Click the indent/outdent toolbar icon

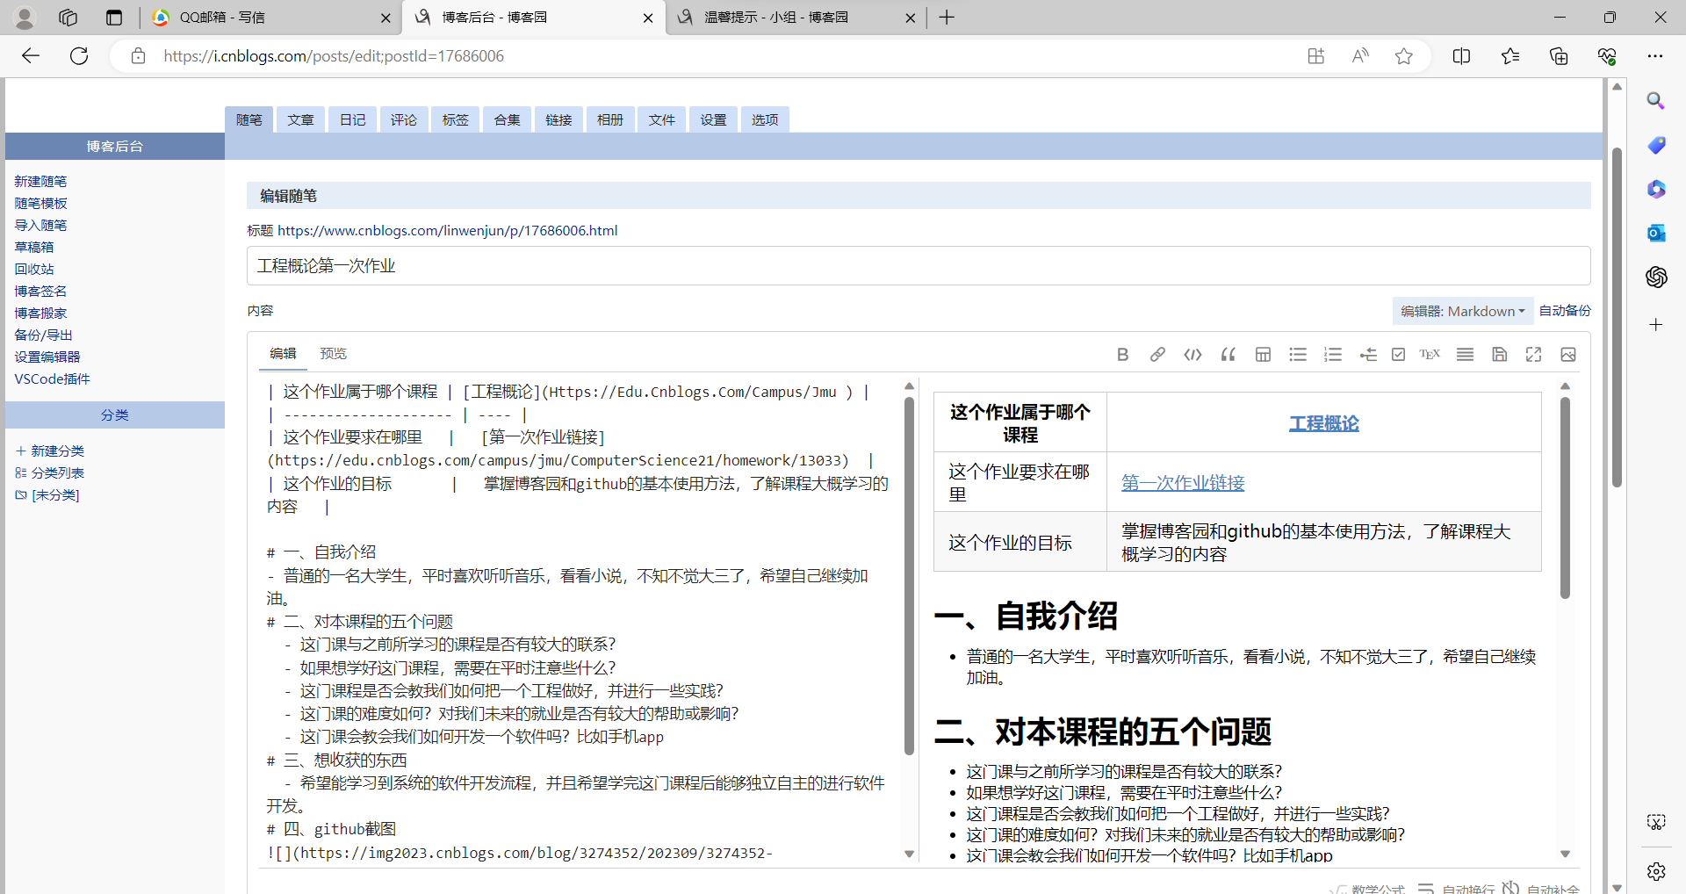click(x=1368, y=354)
